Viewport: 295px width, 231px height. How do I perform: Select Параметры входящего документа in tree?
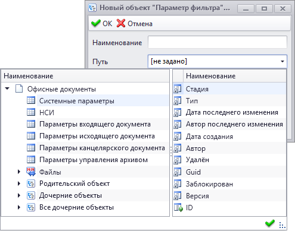click(x=95, y=124)
